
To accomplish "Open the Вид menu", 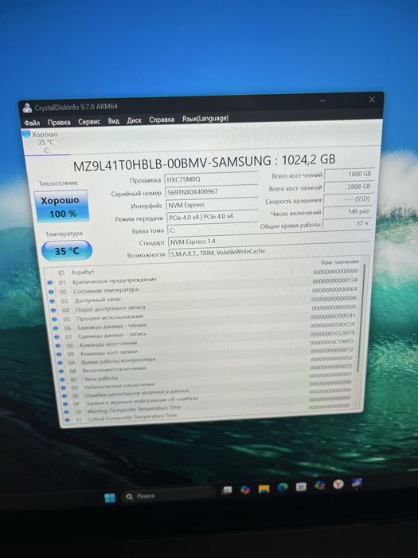I will [x=113, y=121].
